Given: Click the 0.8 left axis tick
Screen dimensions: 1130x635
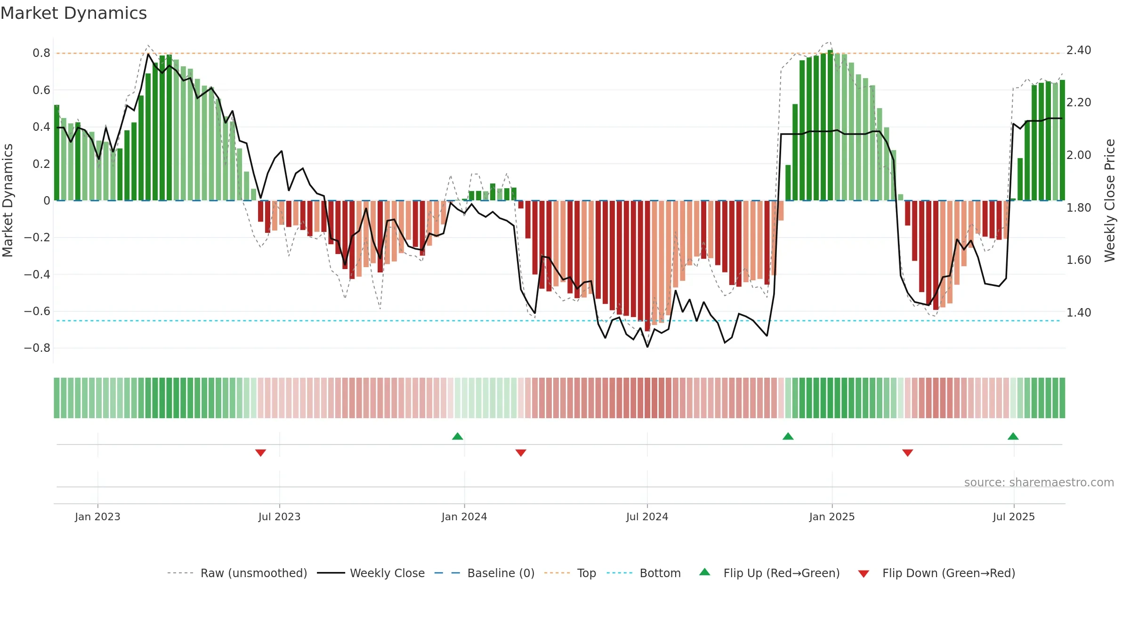Looking at the screenshot, I should pos(41,53).
